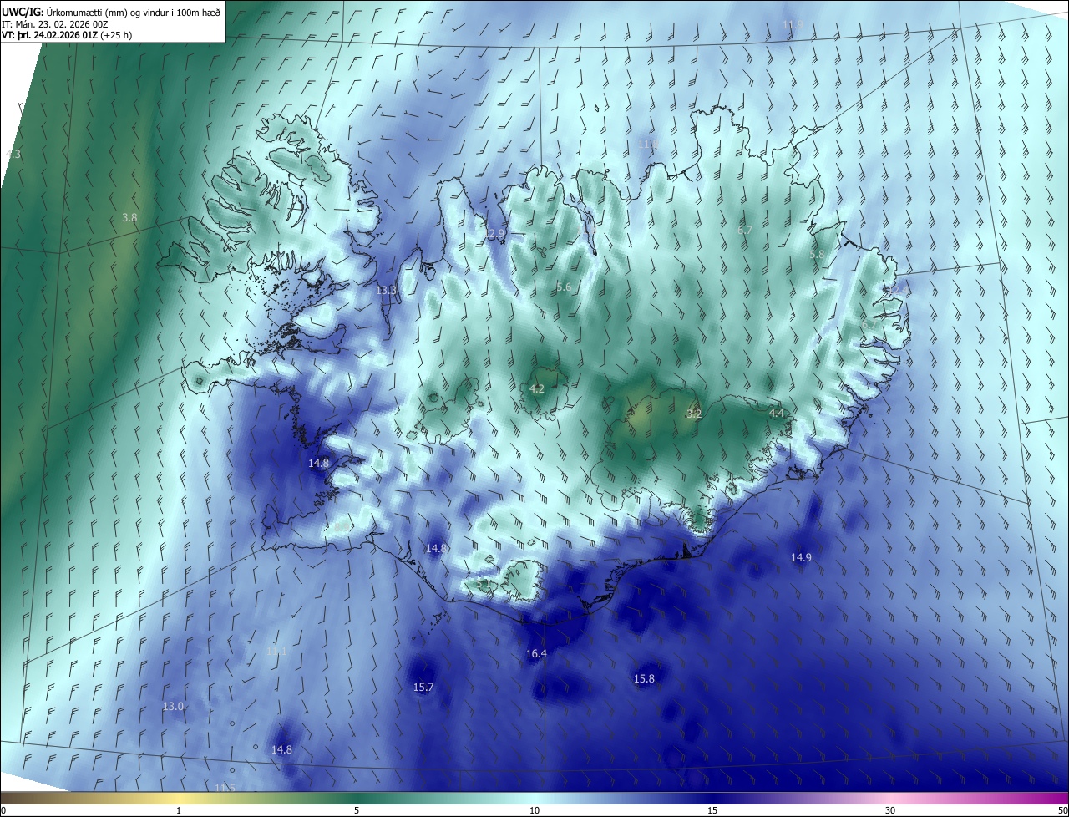Click the 13.3 value label
Image resolution: width=1069 pixels, height=817 pixels.
[386, 291]
